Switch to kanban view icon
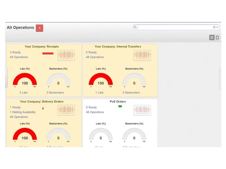This screenshot has width=226, height=169. 212,37
